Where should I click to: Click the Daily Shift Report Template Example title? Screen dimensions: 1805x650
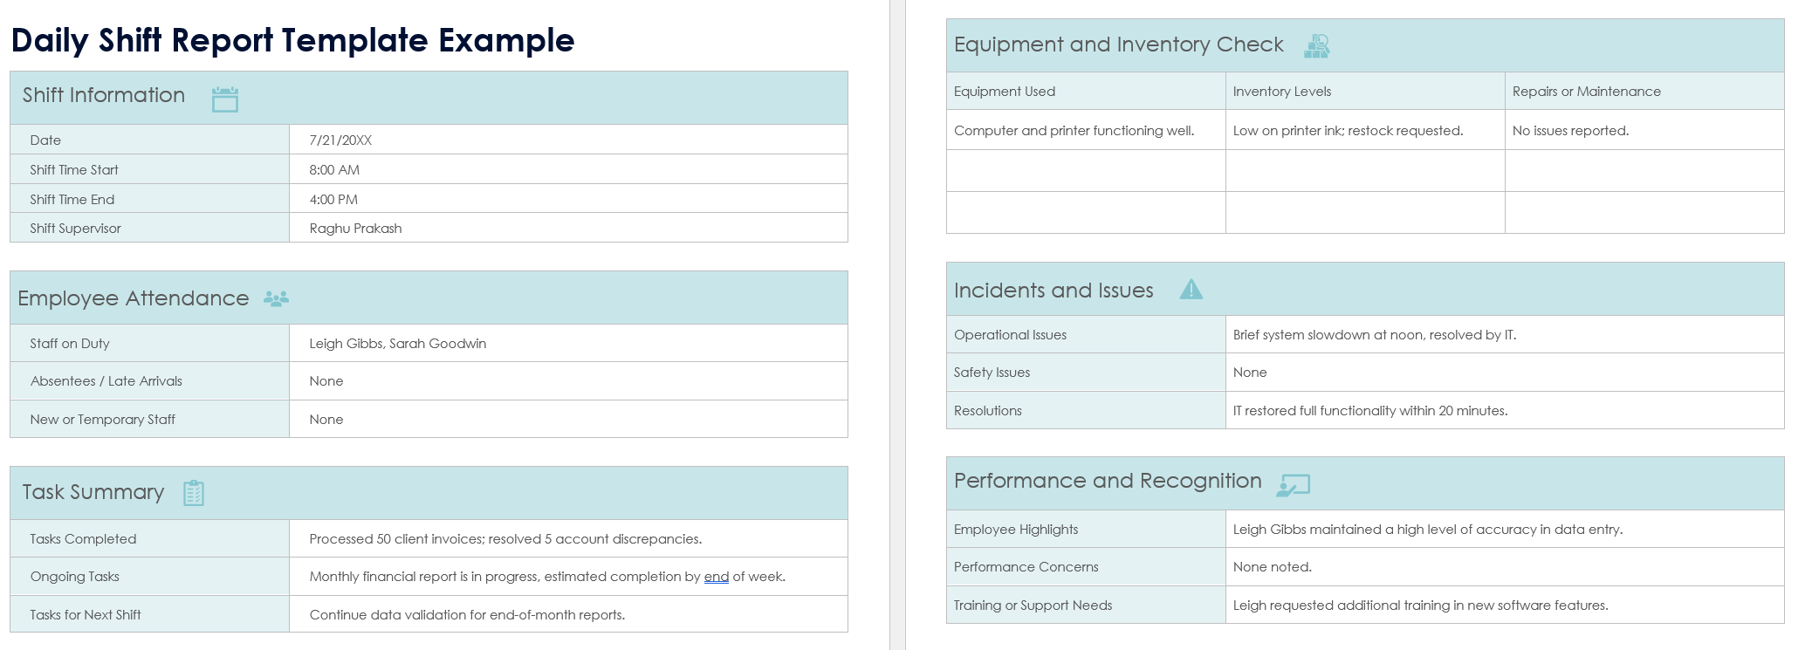coord(292,40)
